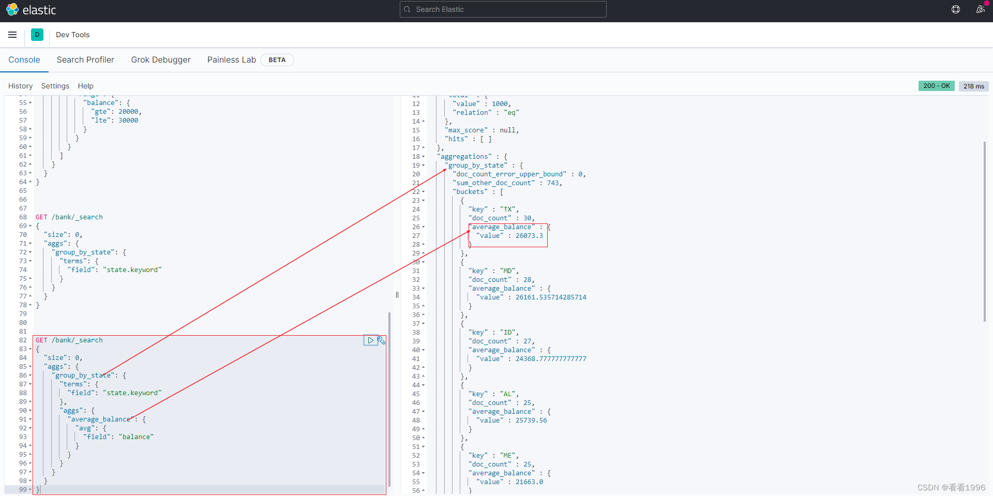Click the "key" : "ME" response line
The image size is (993, 496).
493,456
